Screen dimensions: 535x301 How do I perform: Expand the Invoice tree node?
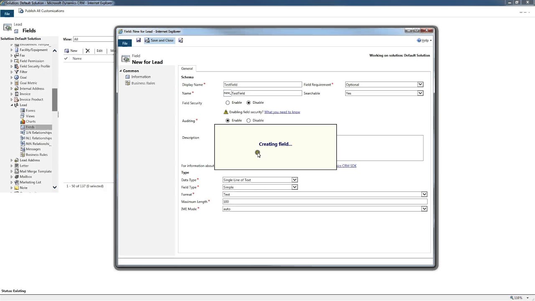point(12,94)
